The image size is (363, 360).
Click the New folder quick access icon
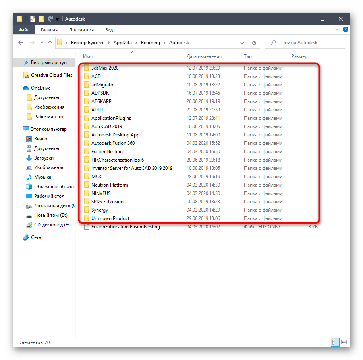pyautogui.click(x=41, y=19)
